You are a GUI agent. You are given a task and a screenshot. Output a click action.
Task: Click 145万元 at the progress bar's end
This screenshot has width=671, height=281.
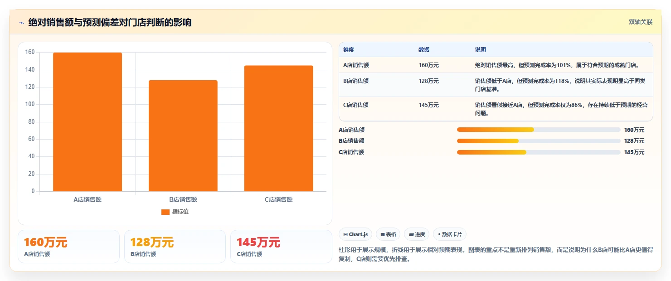[634, 152]
